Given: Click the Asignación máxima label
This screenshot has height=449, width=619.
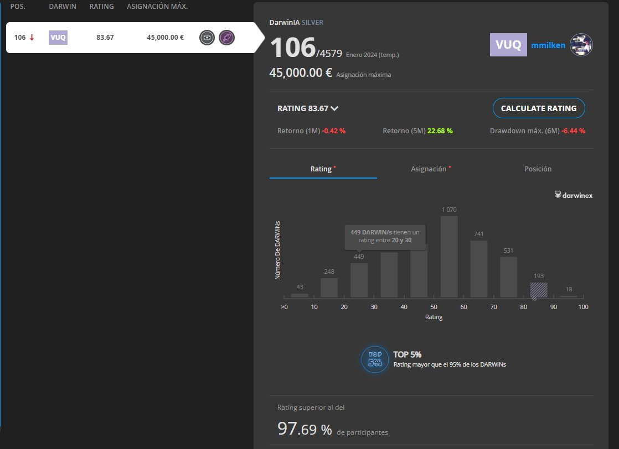Looking at the screenshot, I should pyautogui.click(x=364, y=75).
